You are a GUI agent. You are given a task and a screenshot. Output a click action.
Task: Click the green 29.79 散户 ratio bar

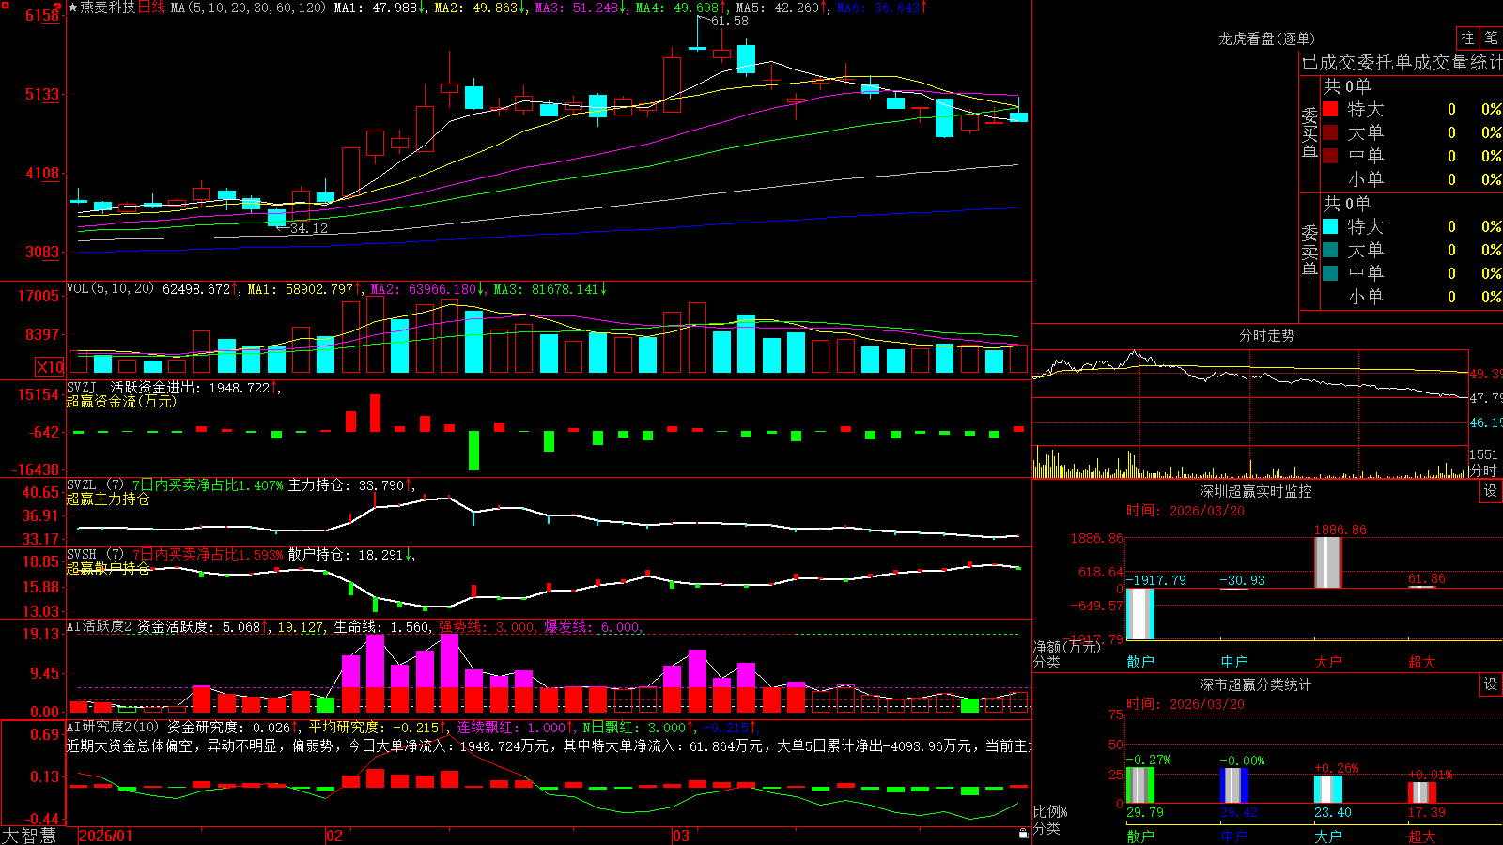(1140, 785)
